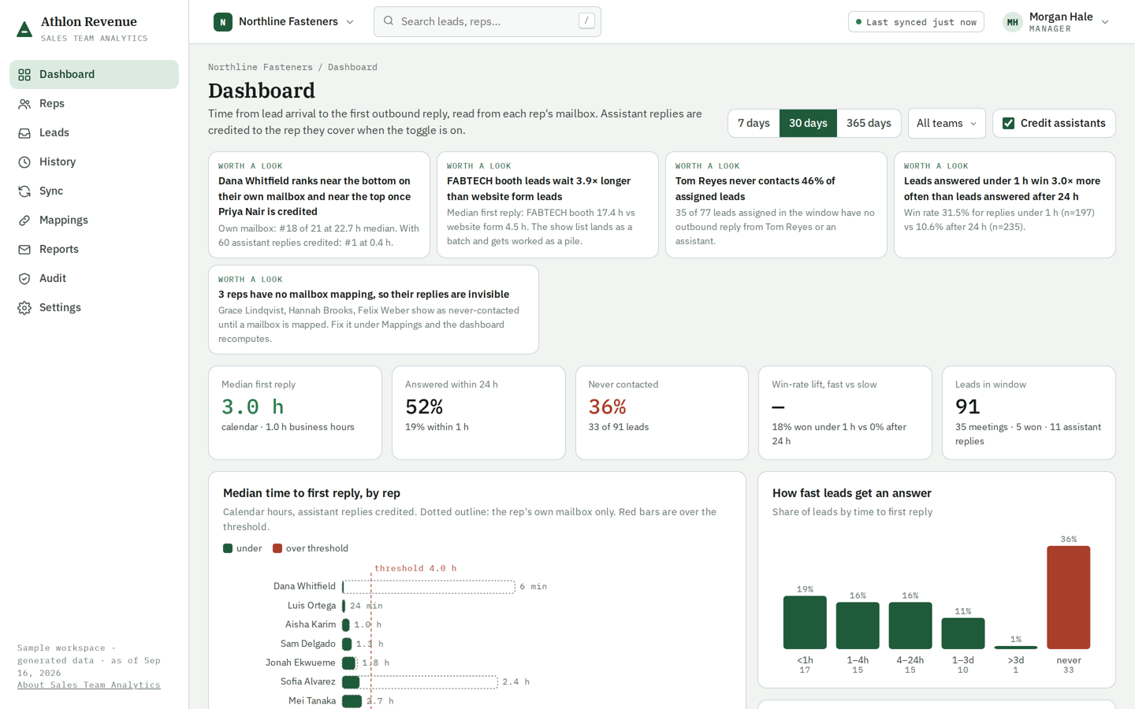
Task: Click the Athlon Revenue triangle logo
Action: [24, 30]
